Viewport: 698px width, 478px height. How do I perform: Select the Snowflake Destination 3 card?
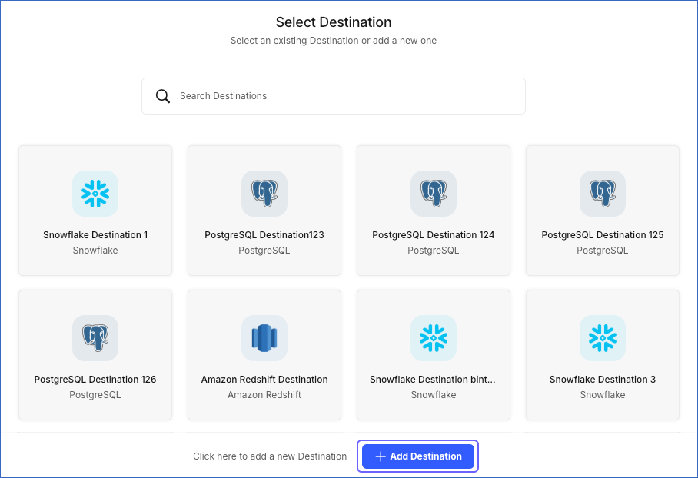[603, 354]
